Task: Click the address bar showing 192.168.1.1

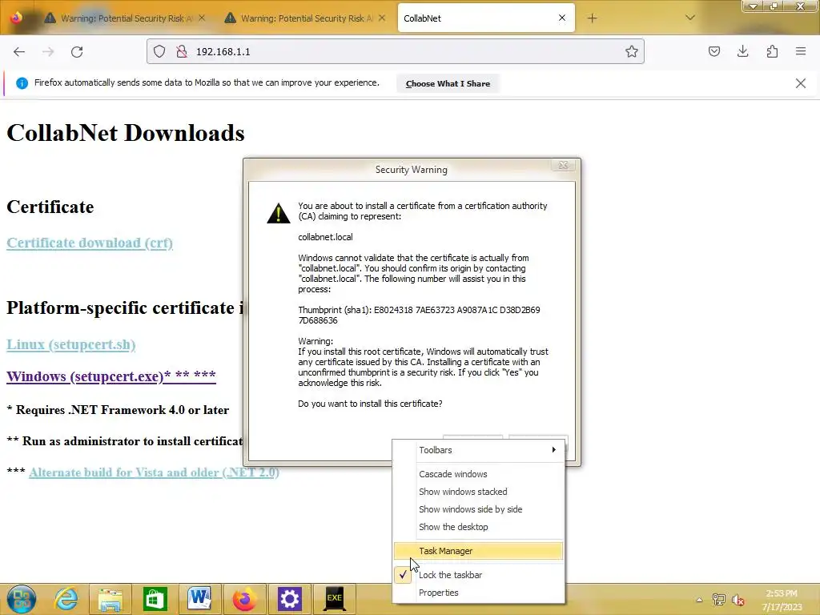Action: tap(396, 51)
